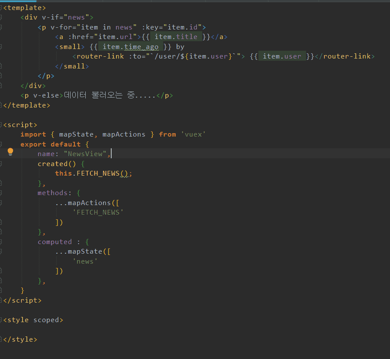
Task: Click the :key="item.id" binding
Action: point(171,27)
